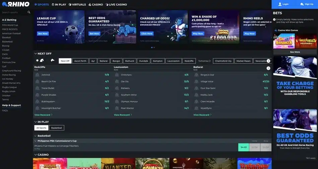Click the jockey silk icon for Ringos A Star
Screen dimensions: 318x169
point(196,75)
